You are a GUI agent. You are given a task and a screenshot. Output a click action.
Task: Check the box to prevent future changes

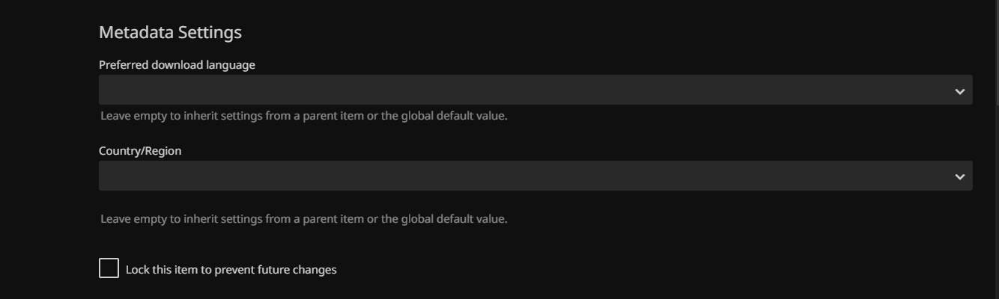109,268
